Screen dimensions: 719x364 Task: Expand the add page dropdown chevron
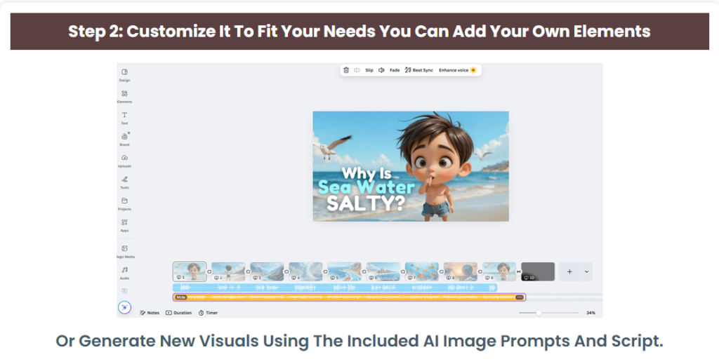coord(587,271)
